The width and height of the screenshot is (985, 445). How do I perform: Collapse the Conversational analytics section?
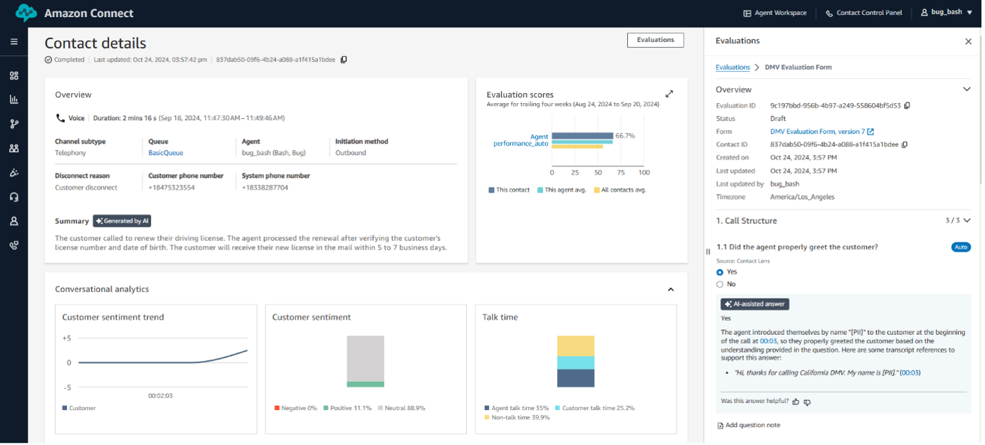670,289
